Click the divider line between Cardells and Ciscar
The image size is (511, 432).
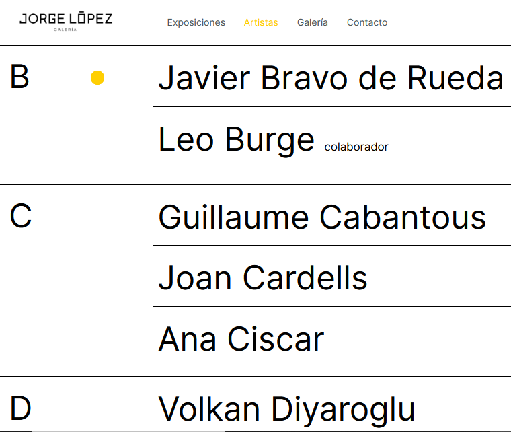click(x=331, y=307)
